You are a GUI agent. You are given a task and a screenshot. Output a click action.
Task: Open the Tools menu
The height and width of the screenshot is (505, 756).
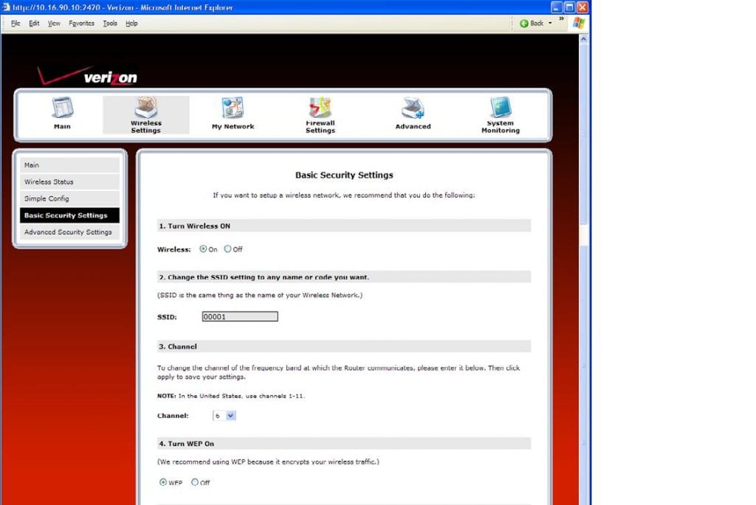pyautogui.click(x=110, y=23)
